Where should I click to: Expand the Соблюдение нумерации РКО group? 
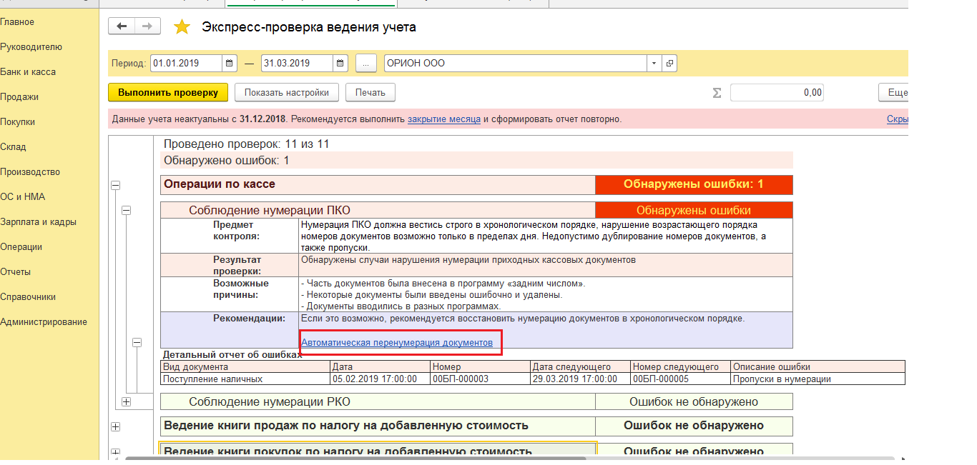(127, 402)
